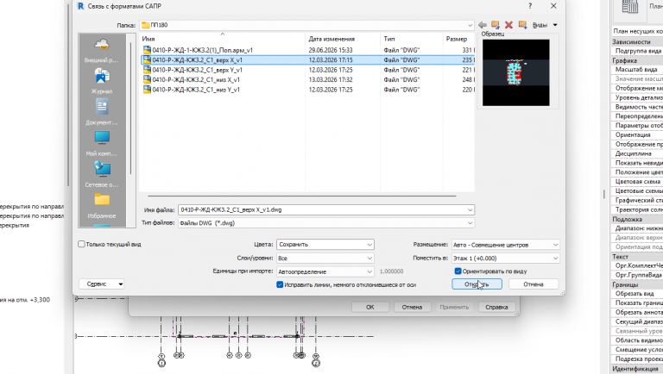Select file name 0410-Р-ЖД-ЮКЗ.2_С1_верх Y_v1
The width and height of the screenshot is (663, 374).
[197, 70]
